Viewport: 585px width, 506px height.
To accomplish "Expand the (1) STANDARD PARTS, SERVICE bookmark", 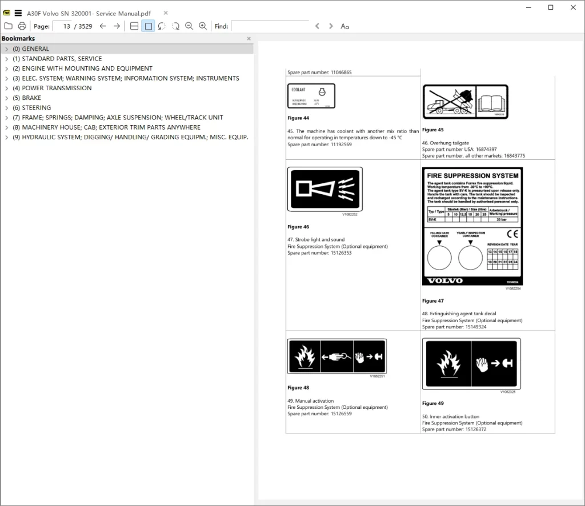I will click(x=6, y=59).
